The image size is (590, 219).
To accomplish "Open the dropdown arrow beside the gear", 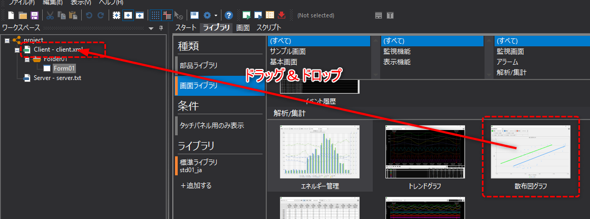I will pos(216,16).
